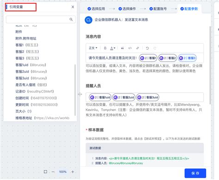Insert a hyperlink in message
The image size is (219, 180).
138,48
